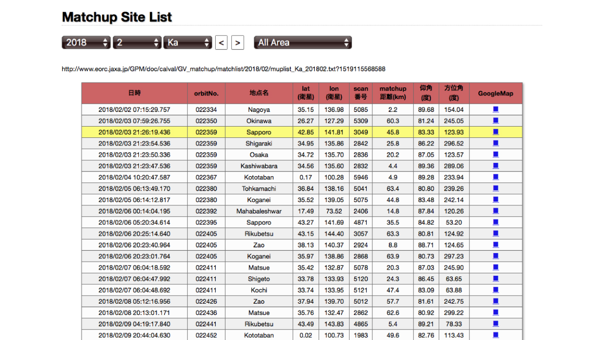Open GoogleMap icon for Koganei 20:23:01 row
Viewport: 604px width, 340px height.
click(495, 256)
